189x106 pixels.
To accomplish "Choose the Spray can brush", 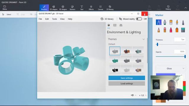I will (177, 30).
